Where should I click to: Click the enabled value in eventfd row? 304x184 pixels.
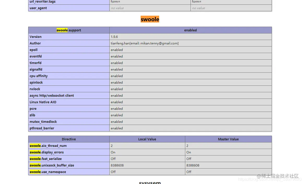coord(117,56)
